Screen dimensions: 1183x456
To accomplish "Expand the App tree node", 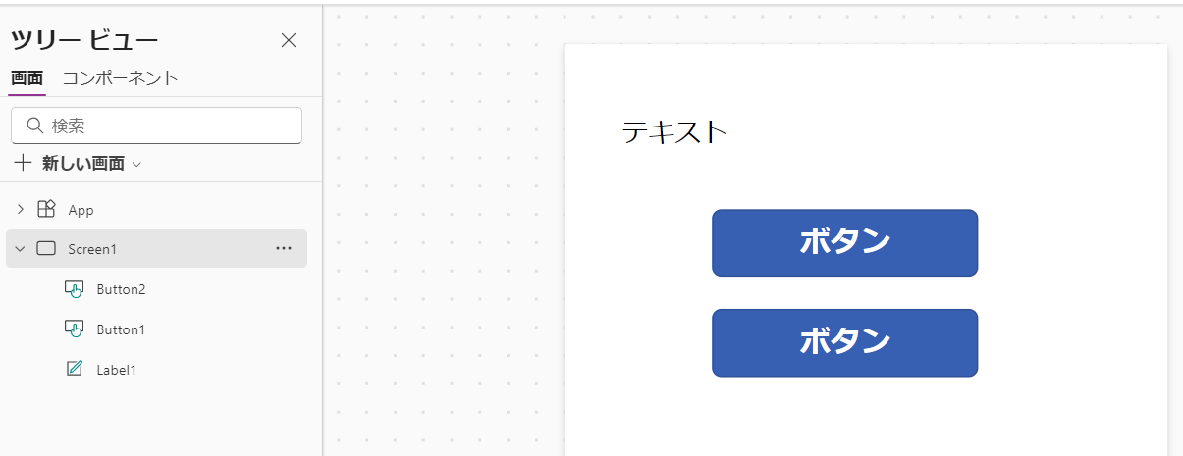I will [21, 209].
